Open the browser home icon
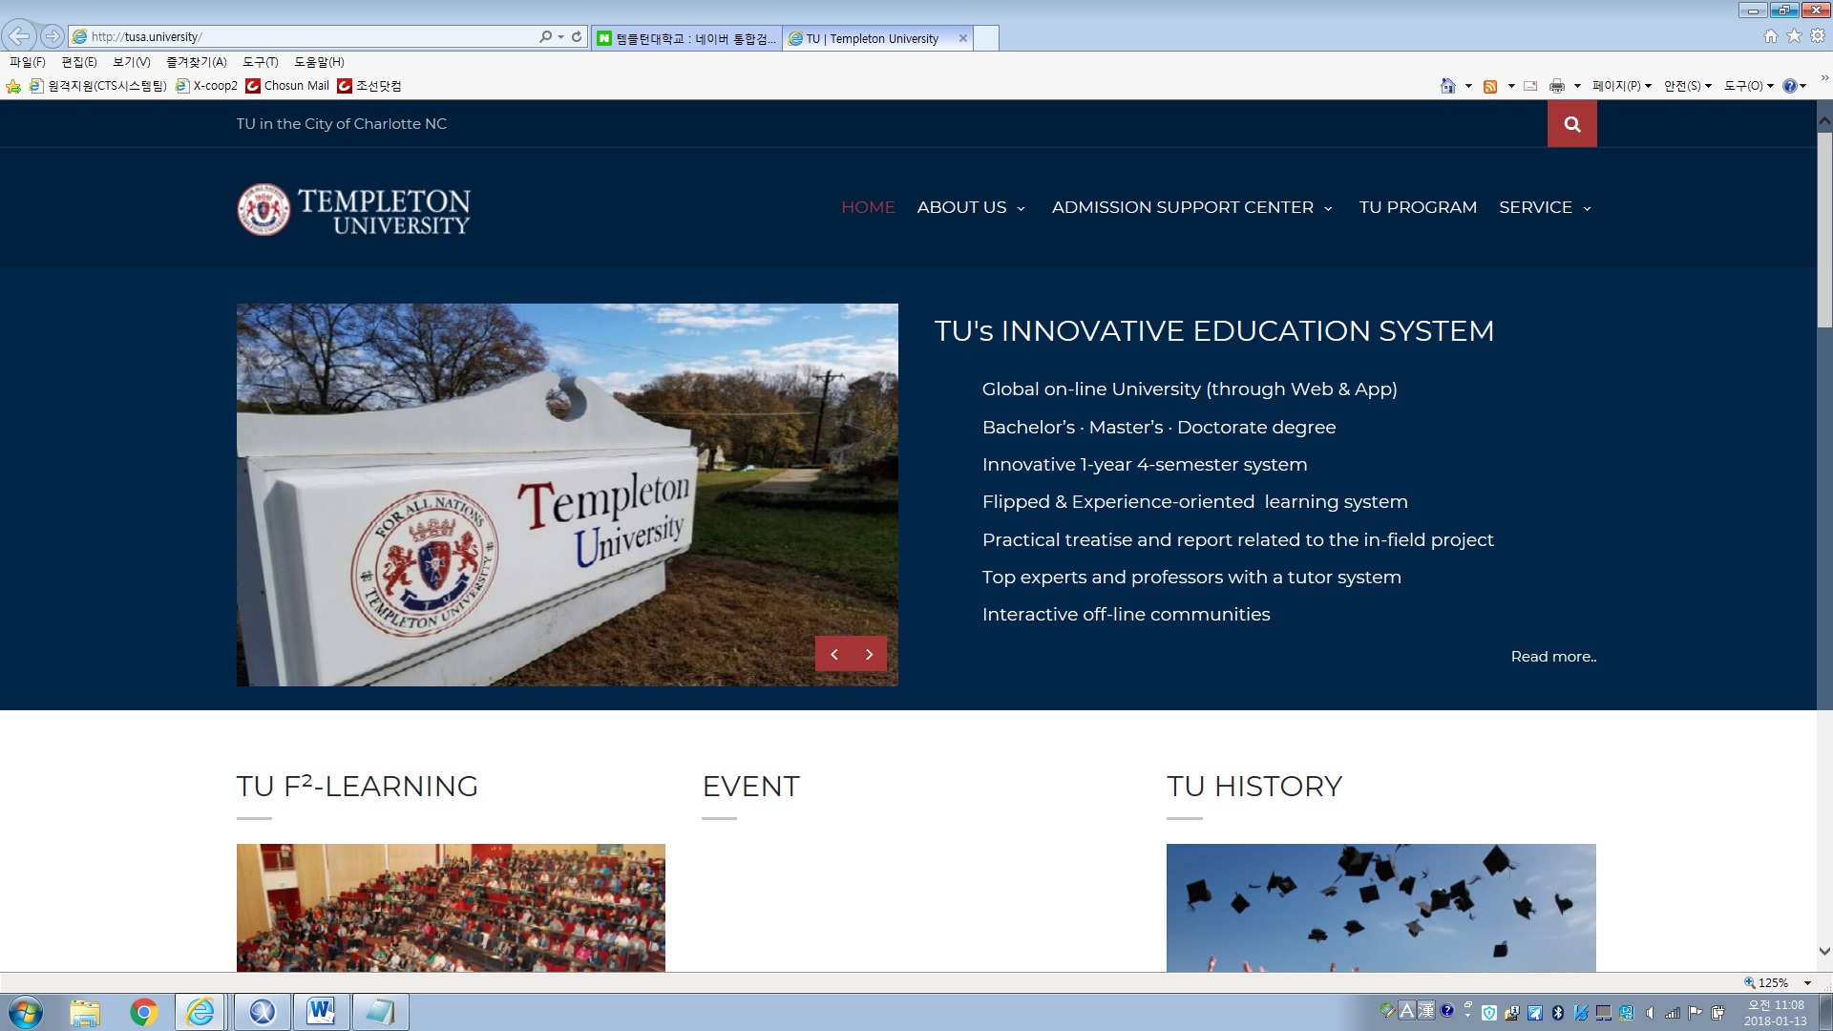The image size is (1833, 1031). tap(1770, 36)
